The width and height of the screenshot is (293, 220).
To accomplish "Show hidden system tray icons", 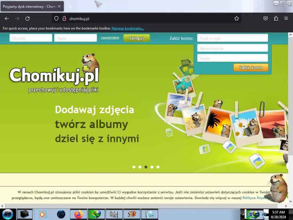I will click(x=243, y=215).
